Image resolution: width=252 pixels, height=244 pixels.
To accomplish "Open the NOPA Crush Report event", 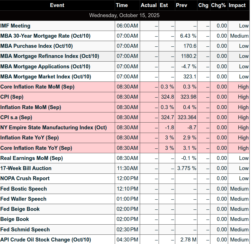I will tap(25, 179).
